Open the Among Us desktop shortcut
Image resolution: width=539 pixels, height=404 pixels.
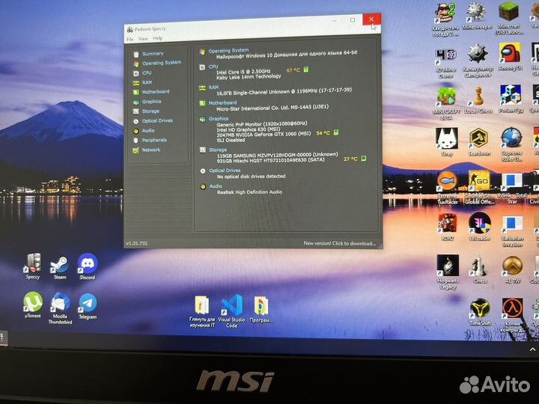[x=510, y=57]
